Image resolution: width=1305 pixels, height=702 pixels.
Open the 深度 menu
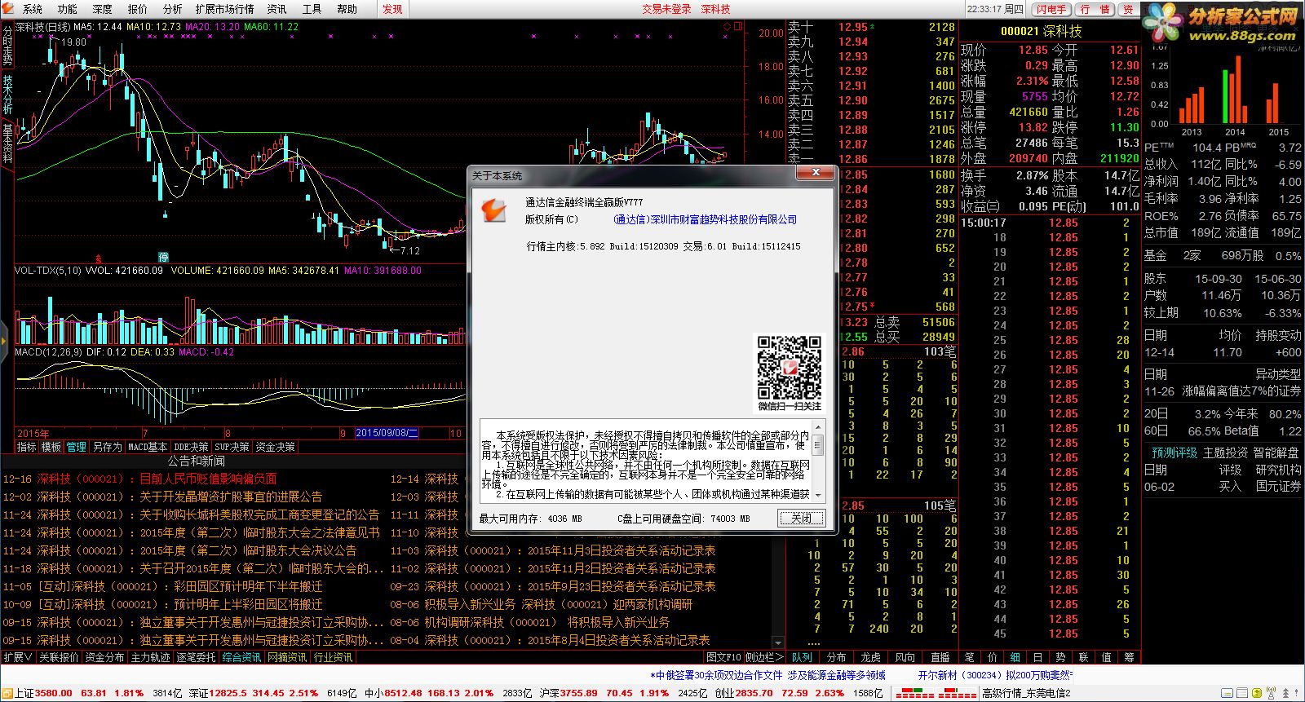[103, 9]
